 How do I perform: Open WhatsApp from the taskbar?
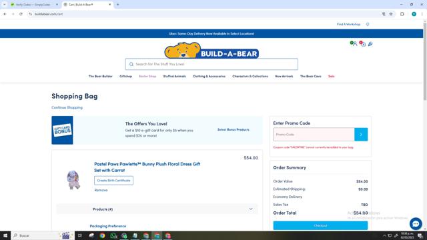coord(113,235)
